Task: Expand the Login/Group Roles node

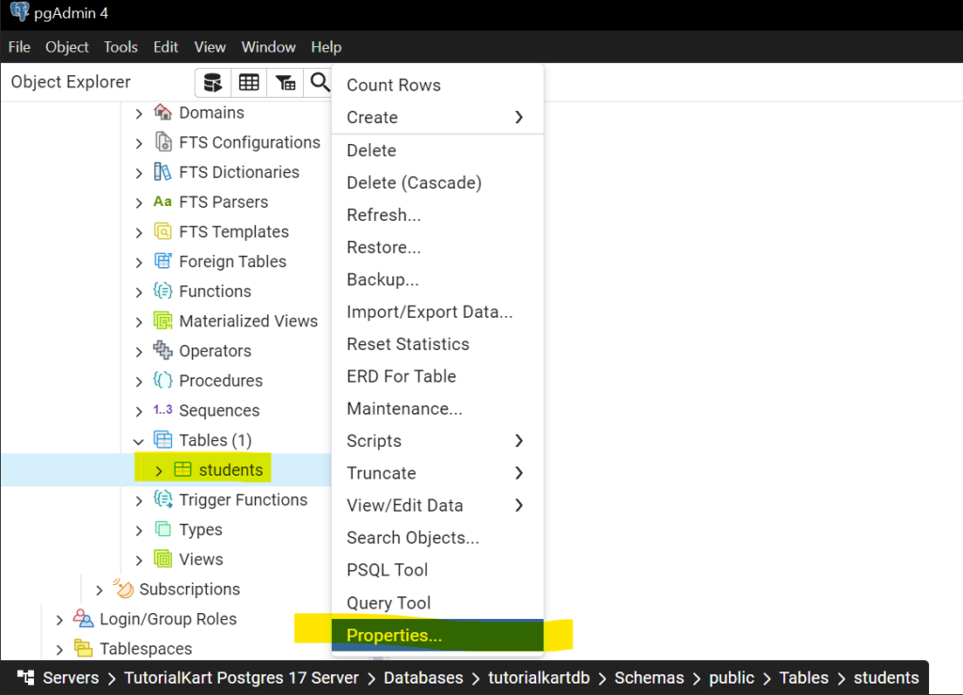Action: 59,620
